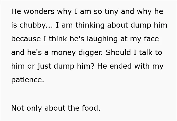The image size is (177, 121).
Task: Click the phrase "money digger"
Action: point(77,53)
